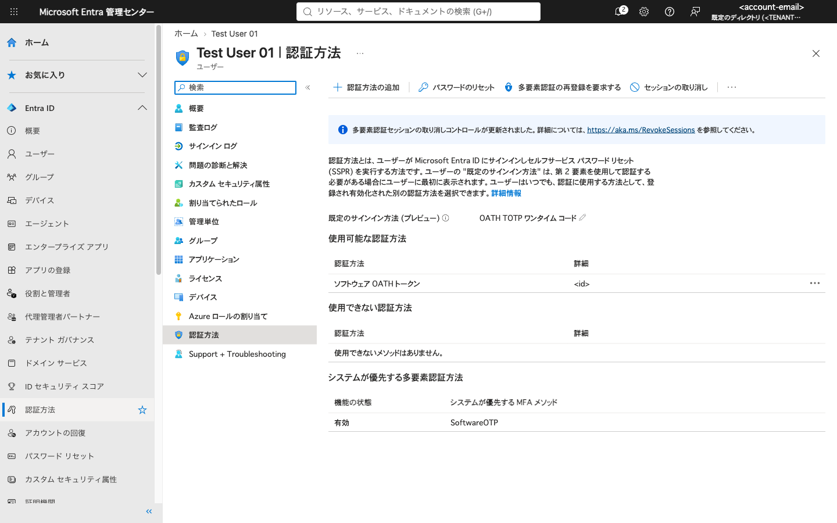837x523 pixels.
Task: Edit default sign-in method pencil icon
Action: [x=582, y=218]
